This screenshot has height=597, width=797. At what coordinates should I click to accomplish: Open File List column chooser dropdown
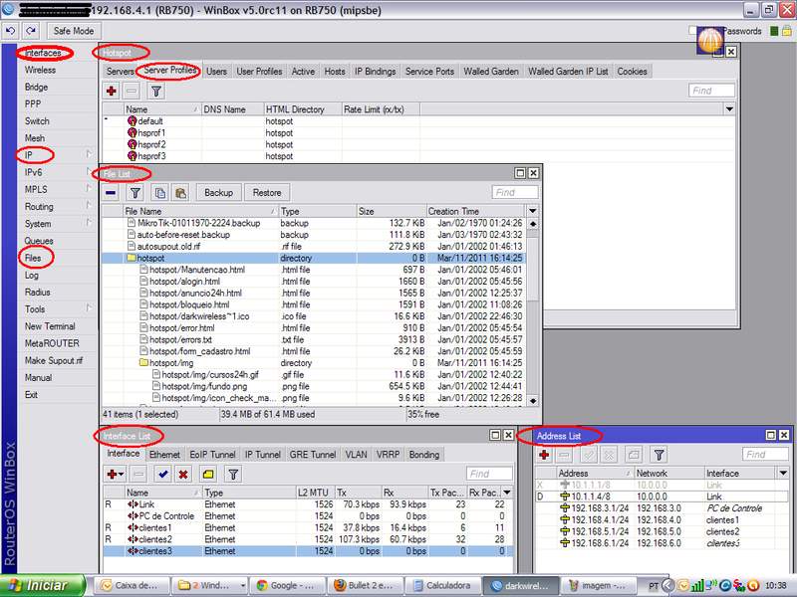(532, 211)
